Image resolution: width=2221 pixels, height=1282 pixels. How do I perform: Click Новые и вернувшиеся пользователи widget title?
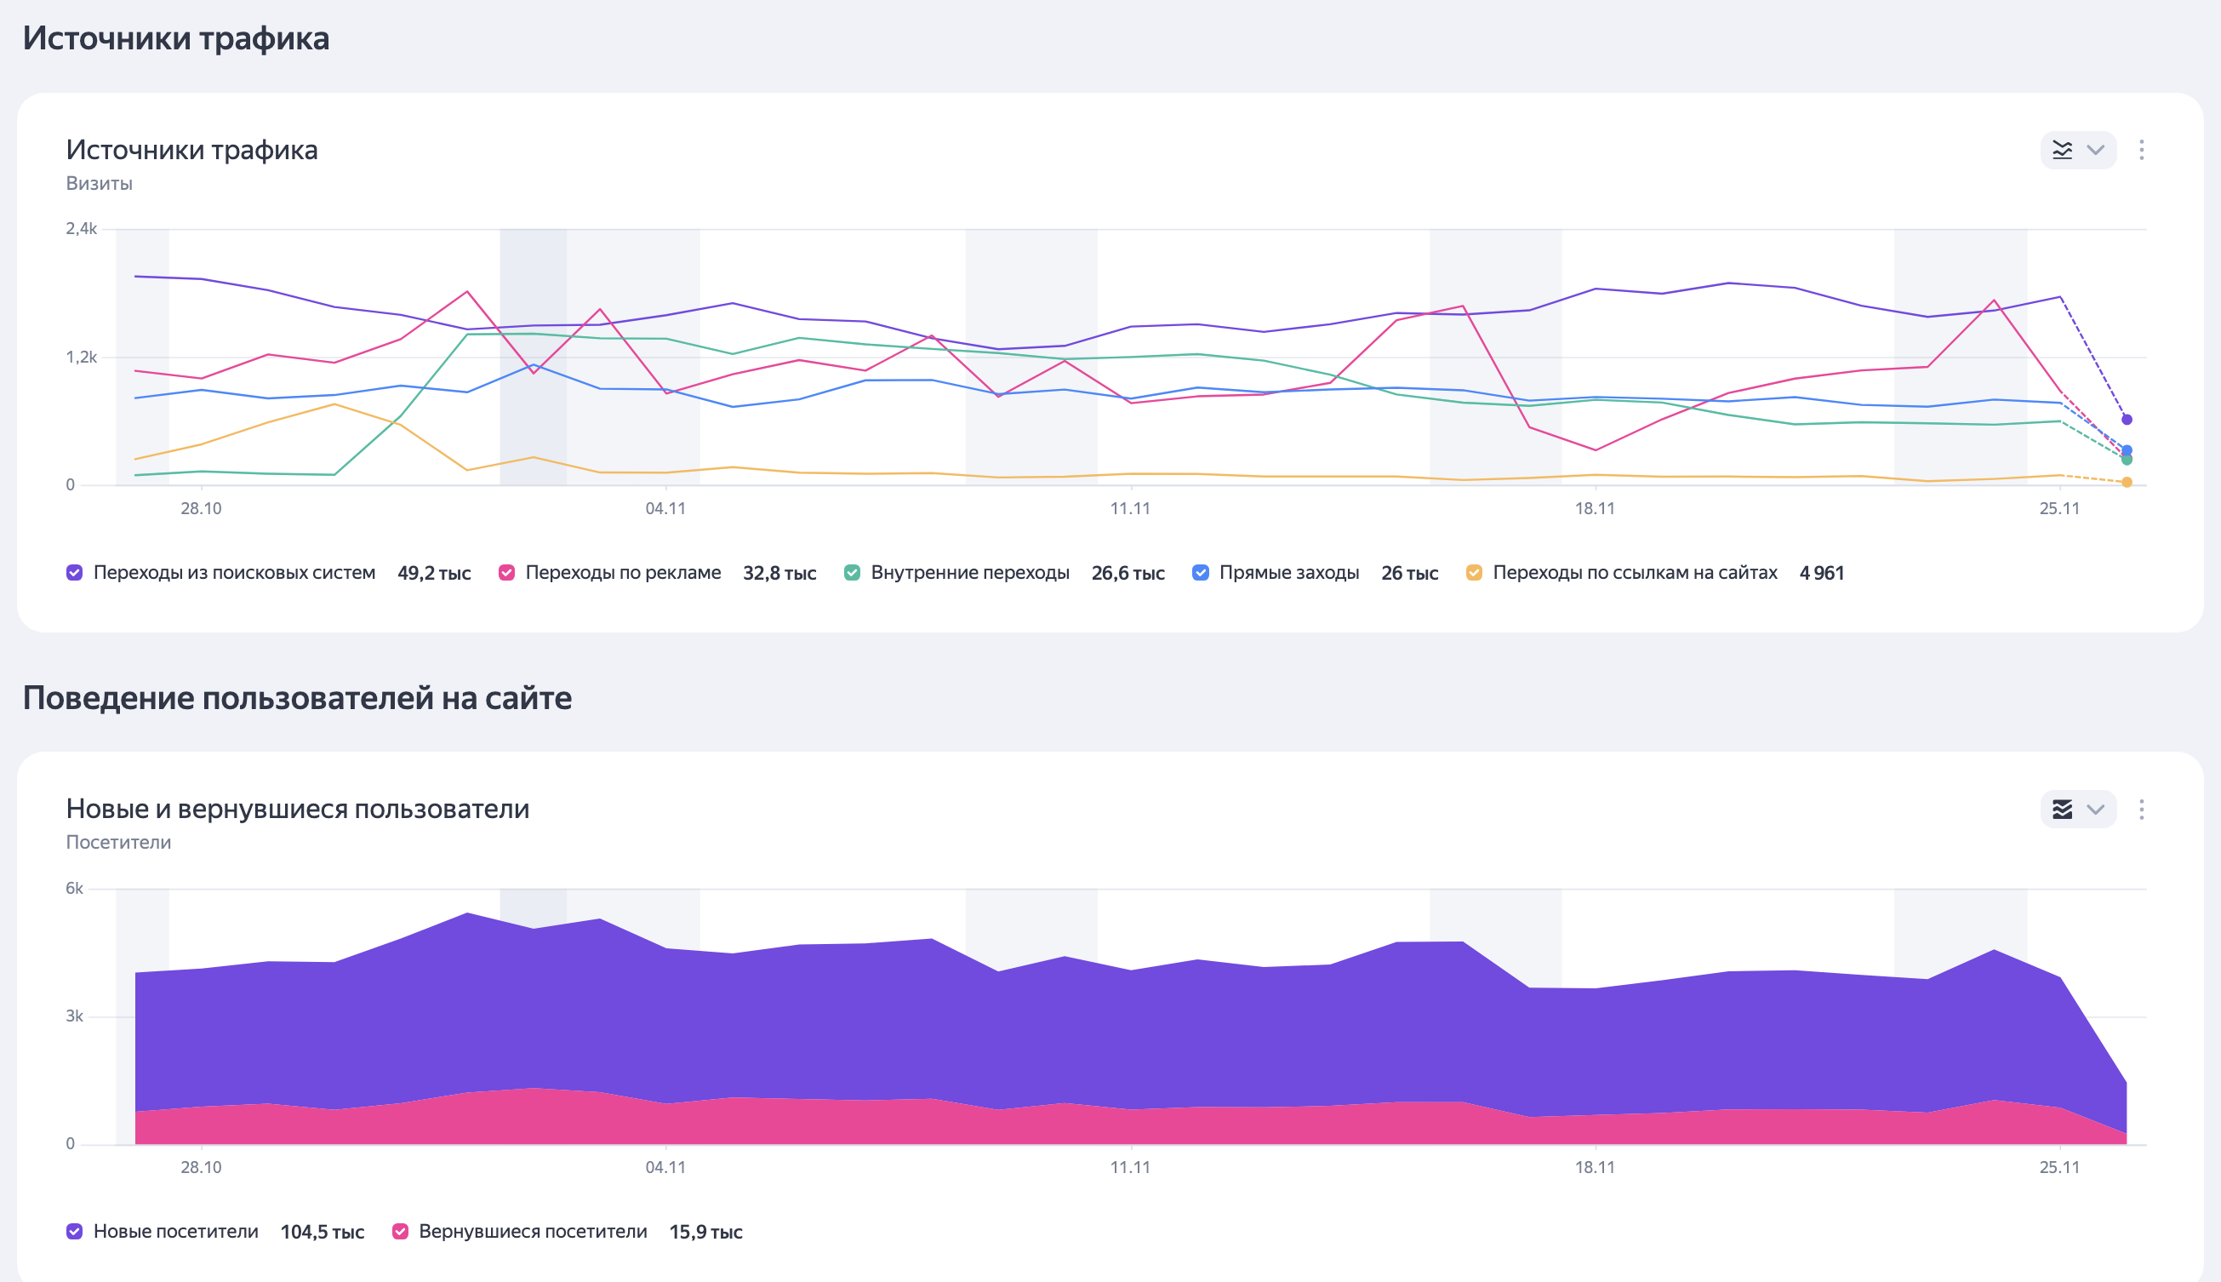298,809
